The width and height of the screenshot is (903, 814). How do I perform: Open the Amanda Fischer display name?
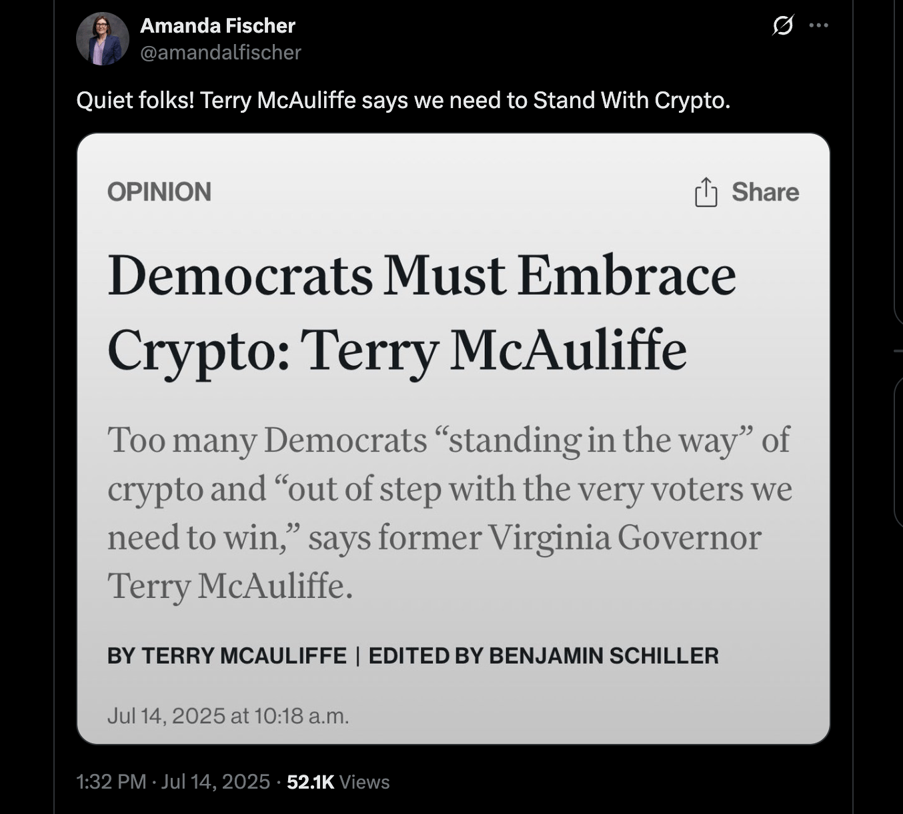pos(217,25)
